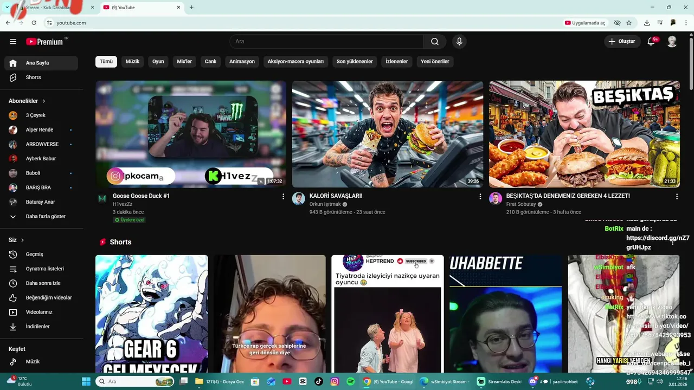Viewport: 694px width, 390px height.
Task: Open the Ayberk Babur subscription
Action: point(41,159)
